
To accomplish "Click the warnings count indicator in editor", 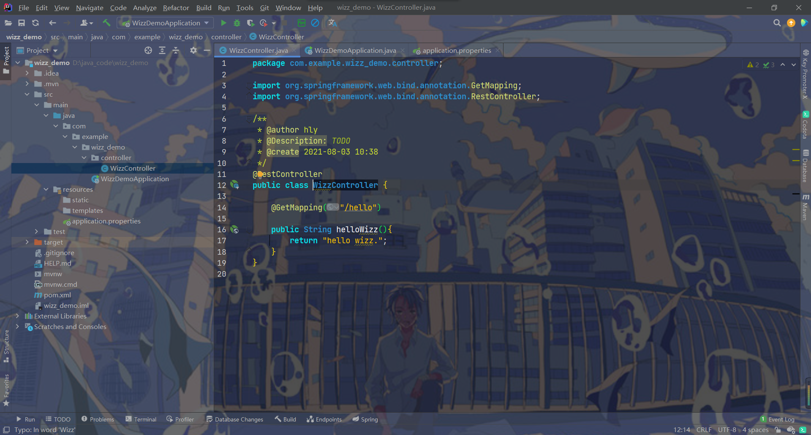I will [753, 65].
